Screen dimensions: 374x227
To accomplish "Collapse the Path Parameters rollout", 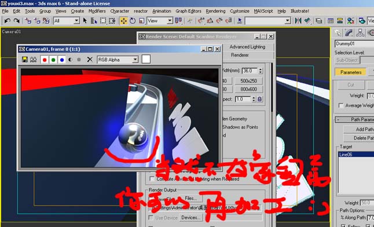I will tap(339, 120).
